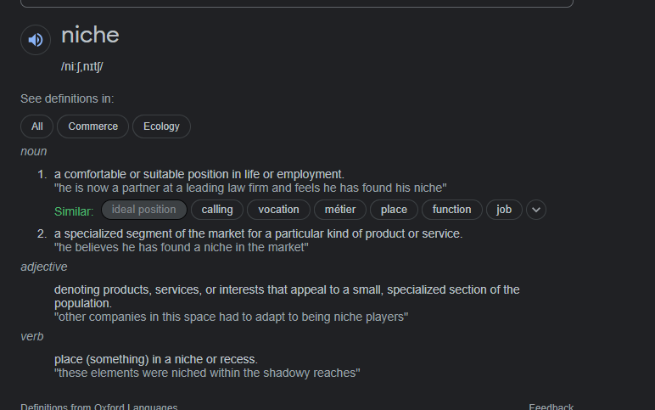The image size is (655, 410).
Task: Click the 'noun' part-of-speech label
Action: tap(34, 151)
